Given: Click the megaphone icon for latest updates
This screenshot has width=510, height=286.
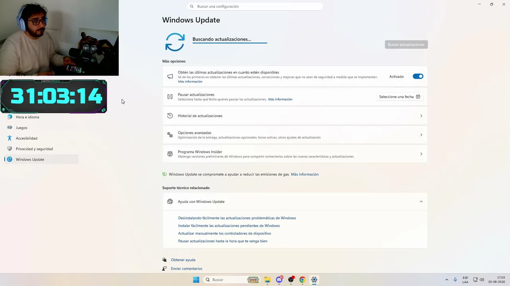Looking at the screenshot, I should tap(170, 76).
